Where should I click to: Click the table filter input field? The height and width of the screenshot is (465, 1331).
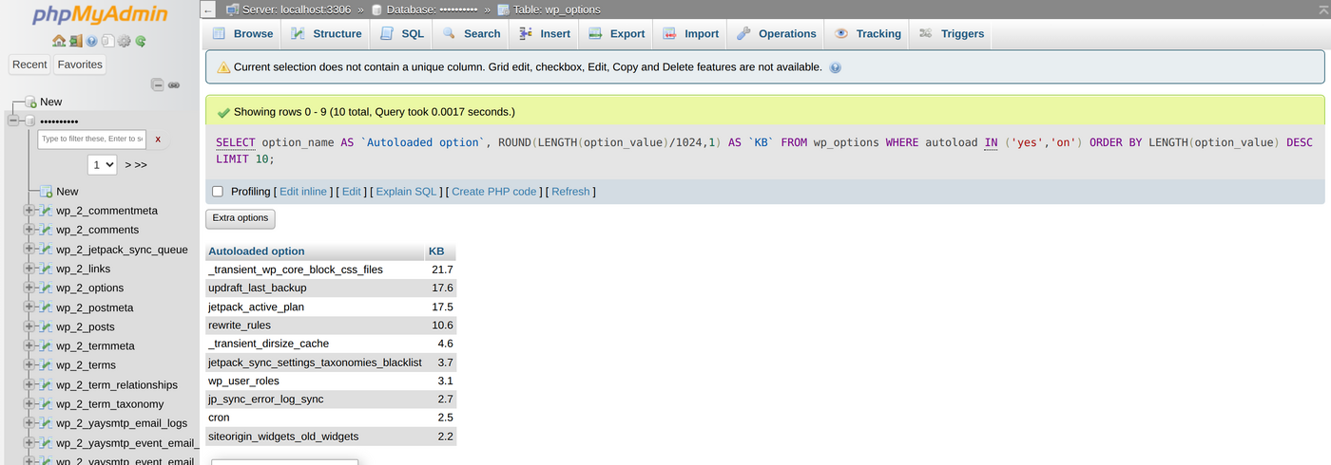92,139
